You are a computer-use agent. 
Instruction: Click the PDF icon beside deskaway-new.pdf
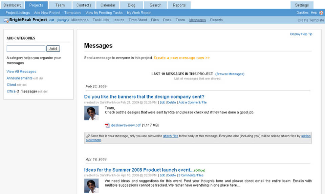(107, 125)
